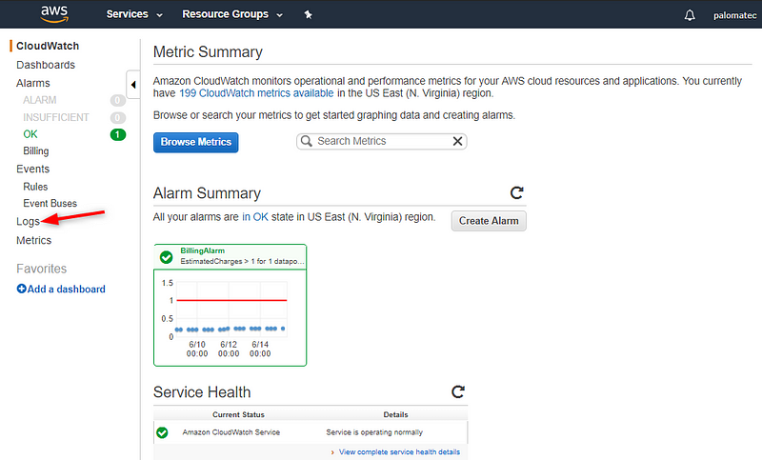This screenshot has height=460, width=762.
Task: Open the BillingAlarm graph thumbnail
Action: point(230,318)
